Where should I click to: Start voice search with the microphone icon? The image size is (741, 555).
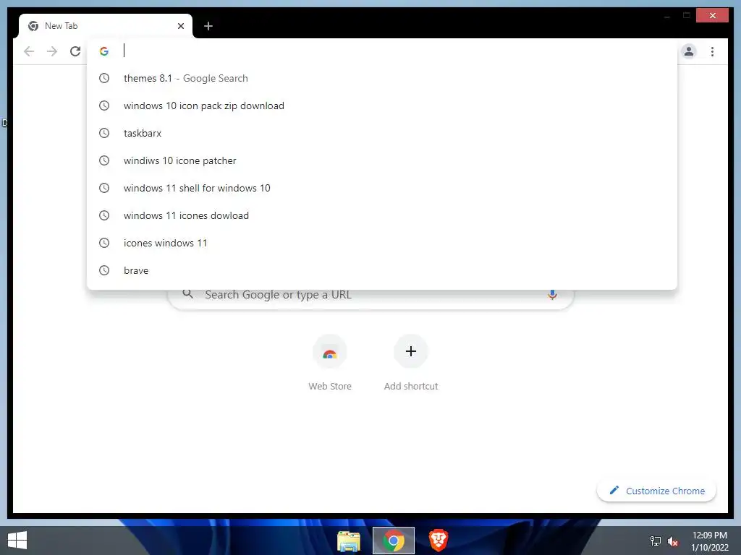[x=552, y=295]
